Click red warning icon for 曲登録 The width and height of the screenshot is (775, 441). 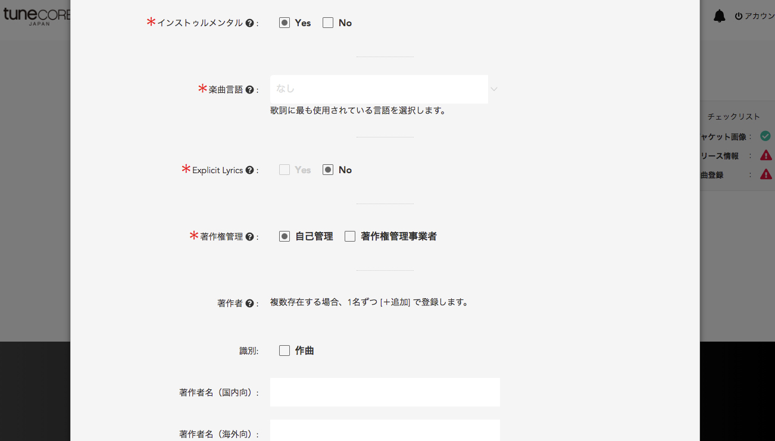(765, 174)
